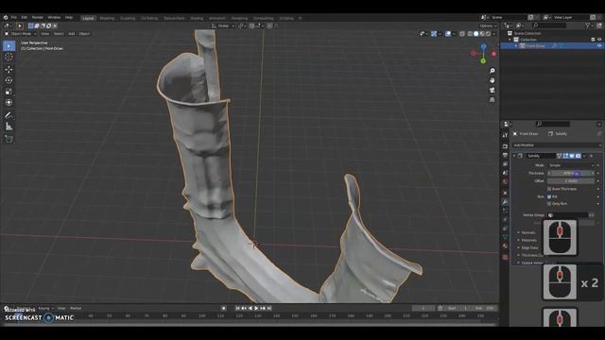Adjust the Thickness slider field
The image size is (605, 340).
(x=571, y=173)
